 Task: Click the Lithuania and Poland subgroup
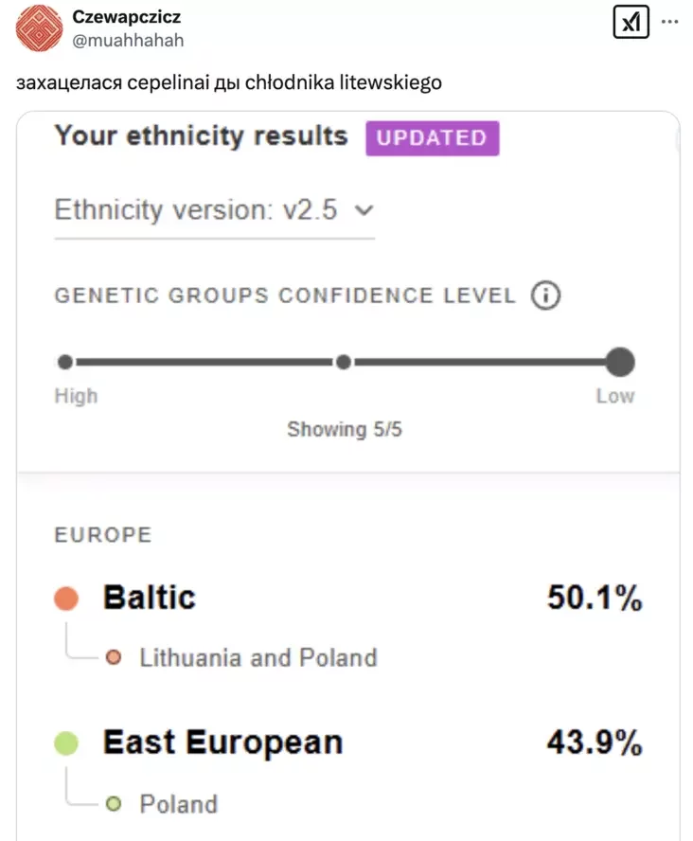click(x=258, y=657)
